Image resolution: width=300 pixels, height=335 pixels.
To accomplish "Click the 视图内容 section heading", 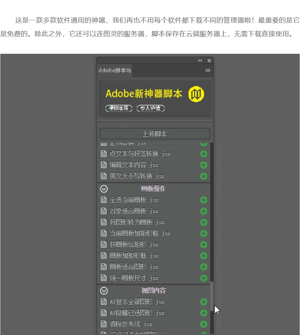I will (x=153, y=291).
